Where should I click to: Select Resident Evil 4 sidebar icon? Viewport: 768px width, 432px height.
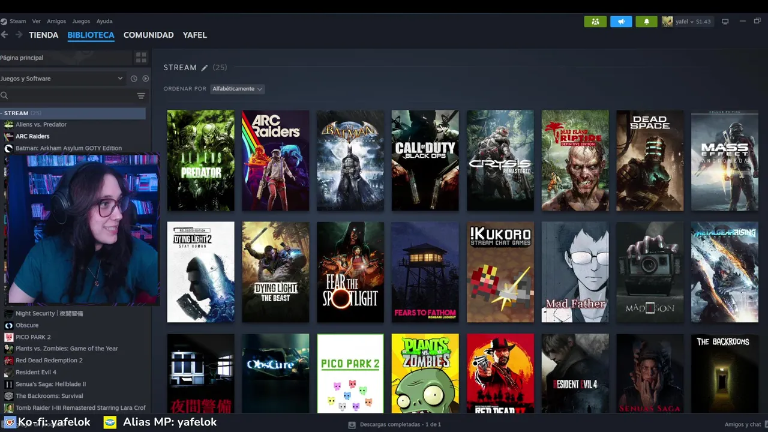[x=8, y=372]
